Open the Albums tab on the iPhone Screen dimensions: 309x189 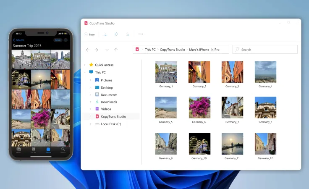[x=48, y=150]
